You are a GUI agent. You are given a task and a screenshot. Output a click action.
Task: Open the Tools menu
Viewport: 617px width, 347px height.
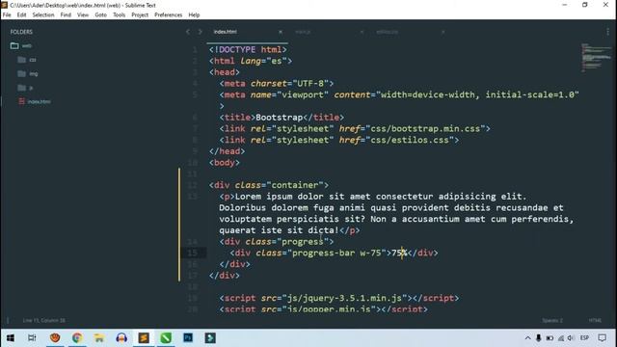120,15
